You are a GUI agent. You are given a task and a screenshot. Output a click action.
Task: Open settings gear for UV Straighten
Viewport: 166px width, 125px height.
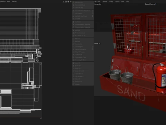[x=93, y=47]
